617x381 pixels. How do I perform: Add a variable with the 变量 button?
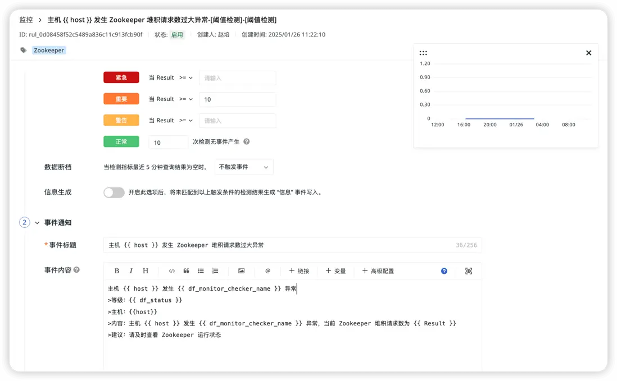click(335, 270)
